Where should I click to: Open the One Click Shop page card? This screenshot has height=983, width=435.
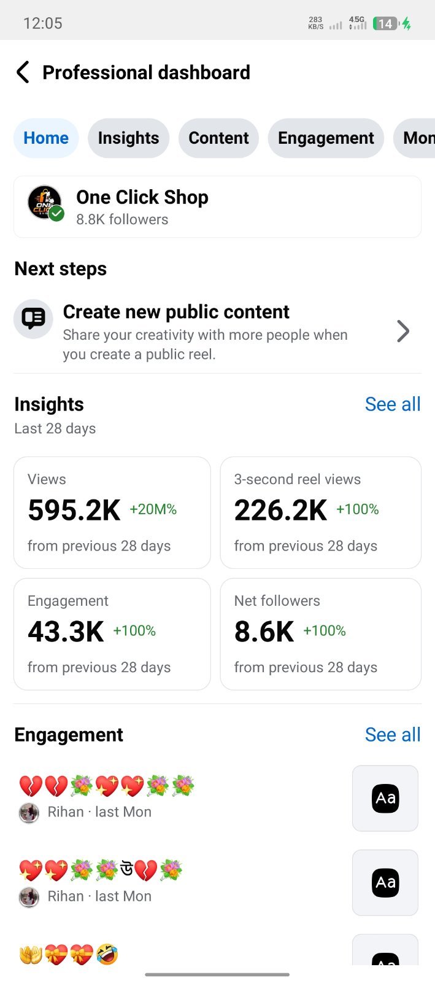[217, 207]
